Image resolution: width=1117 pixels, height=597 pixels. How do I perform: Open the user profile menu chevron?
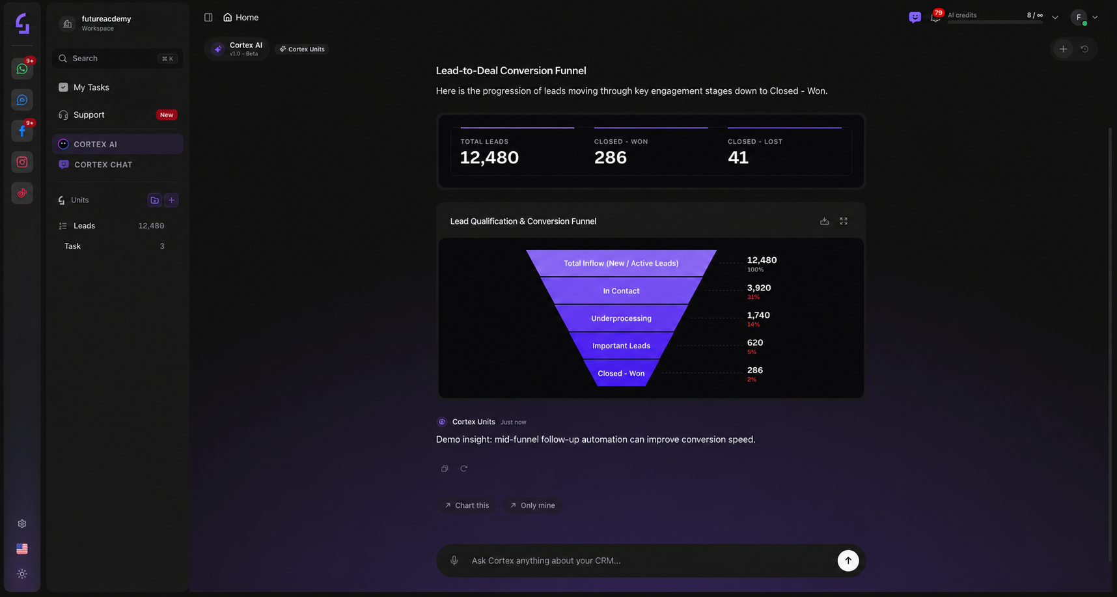pos(1095,18)
